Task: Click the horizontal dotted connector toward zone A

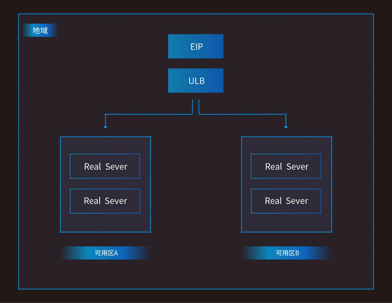Action: (149, 114)
